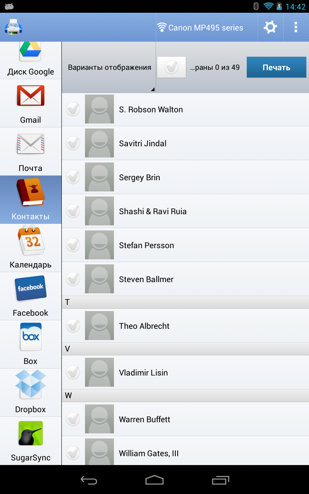Choose printer Canon MP495 series

200,28
